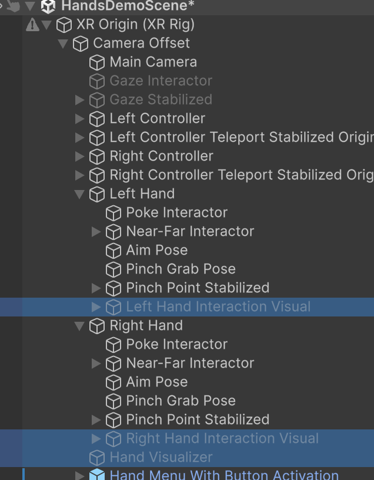This screenshot has width=374, height=480.
Task: Collapse the Camera Offset children
Action: tap(64, 44)
